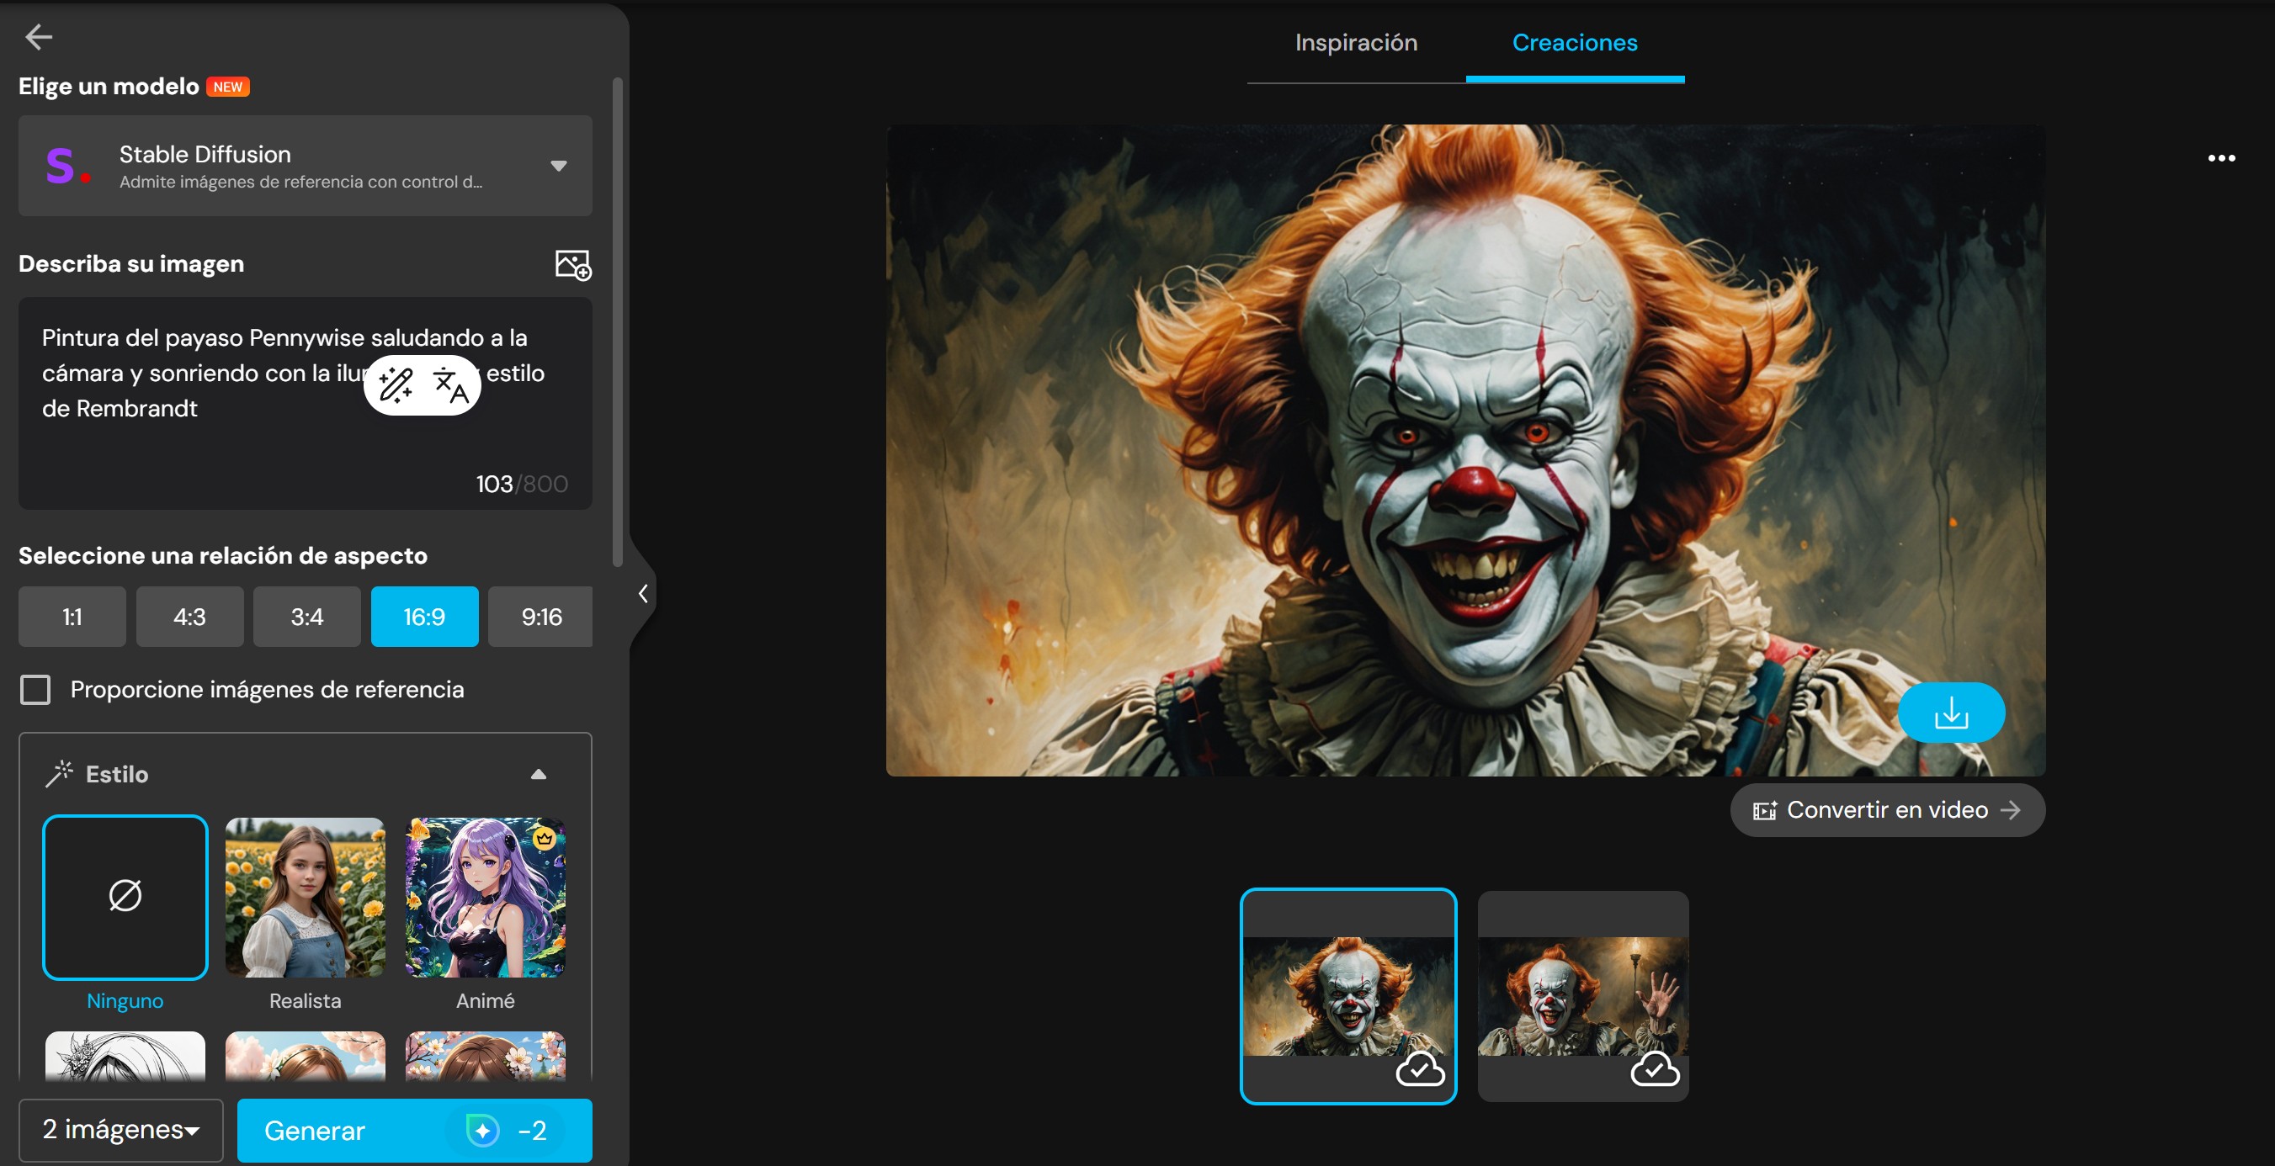2275x1166 pixels.
Task: Open the 2 imágenes count dropdown
Action: click(x=121, y=1129)
